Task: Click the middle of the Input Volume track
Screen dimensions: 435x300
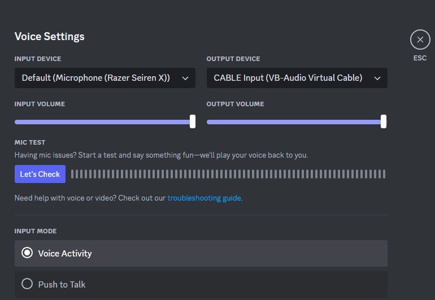Action: [105, 122]
